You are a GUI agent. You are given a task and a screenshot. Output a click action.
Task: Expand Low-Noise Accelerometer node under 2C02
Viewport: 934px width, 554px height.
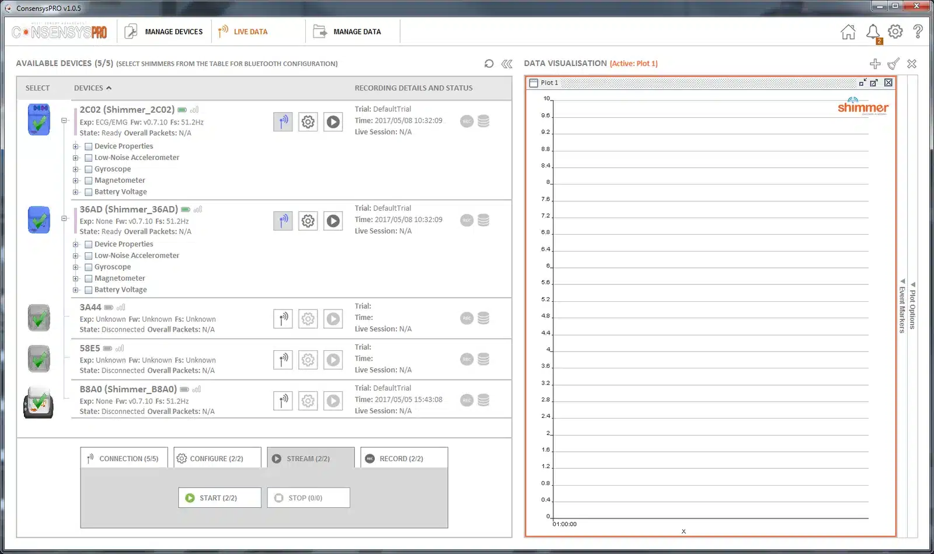[x=75, y=158]
